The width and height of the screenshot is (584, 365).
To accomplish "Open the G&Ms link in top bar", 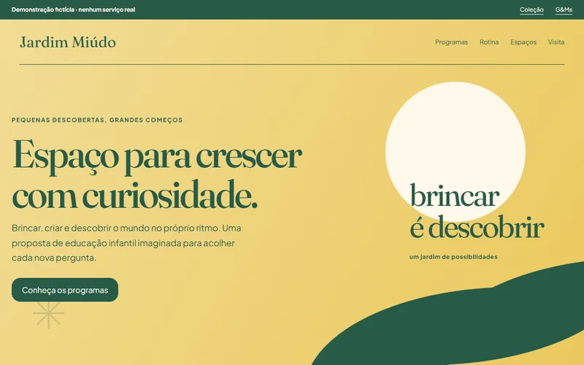I will point(564,9).
